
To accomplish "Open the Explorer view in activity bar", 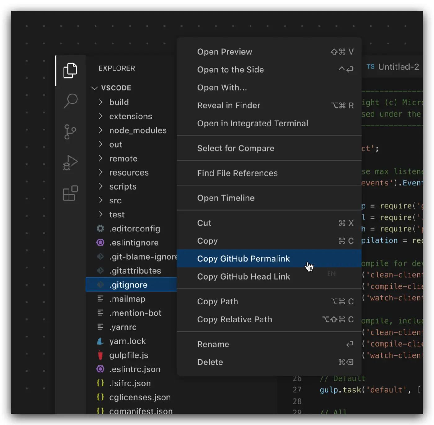I will tap(70, 71).
